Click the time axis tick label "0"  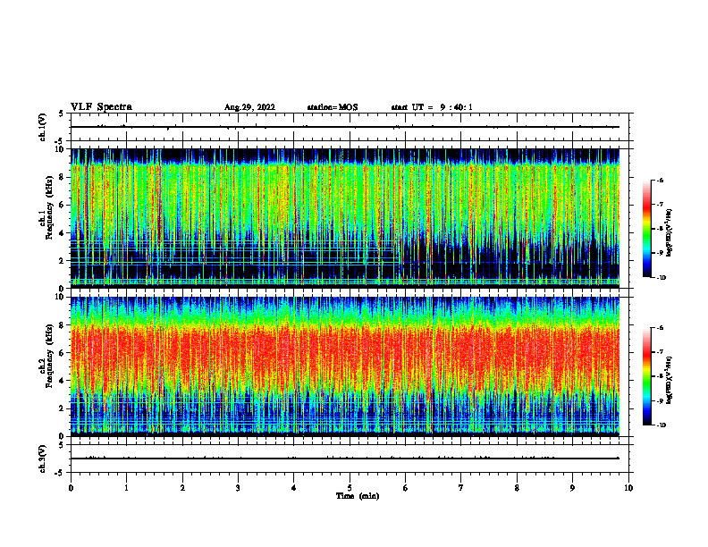coord(71,488)
